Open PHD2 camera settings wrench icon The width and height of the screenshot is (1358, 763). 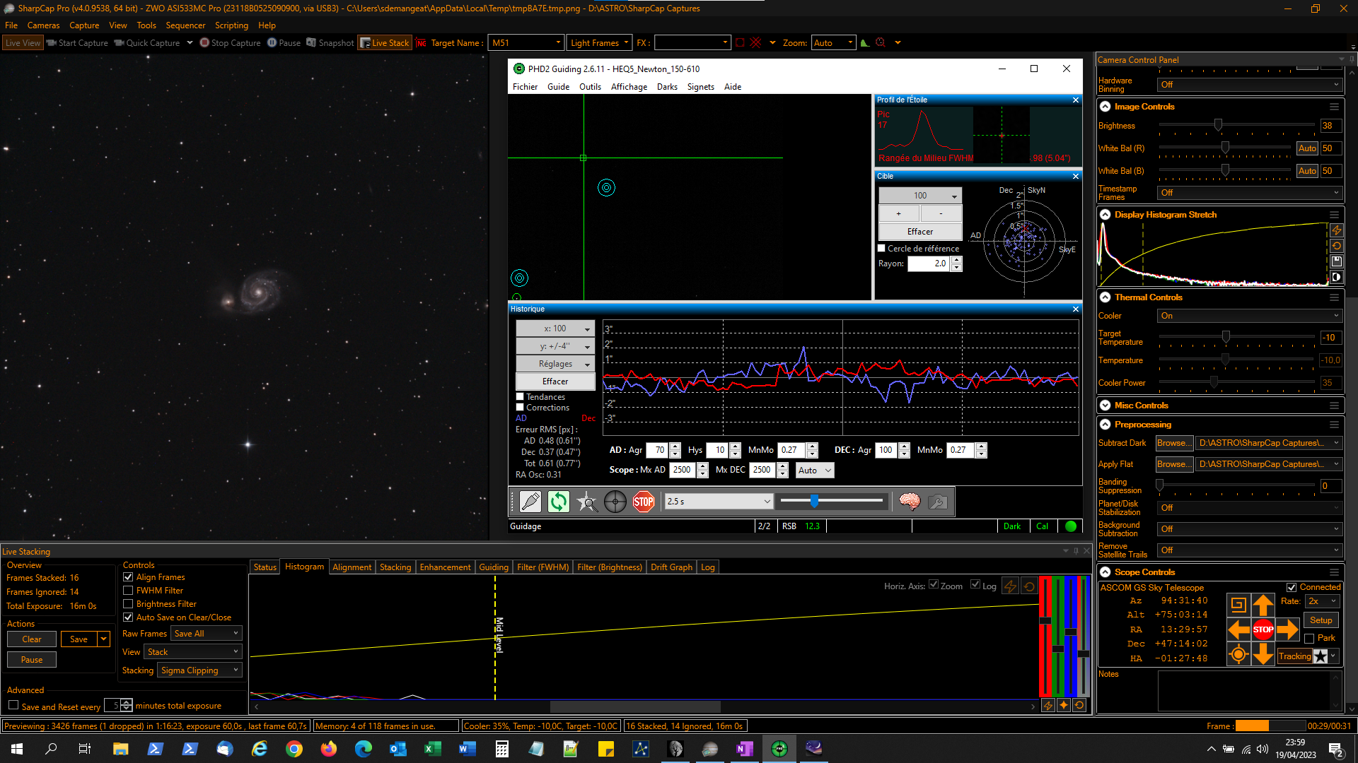click(x=938, y=502)
